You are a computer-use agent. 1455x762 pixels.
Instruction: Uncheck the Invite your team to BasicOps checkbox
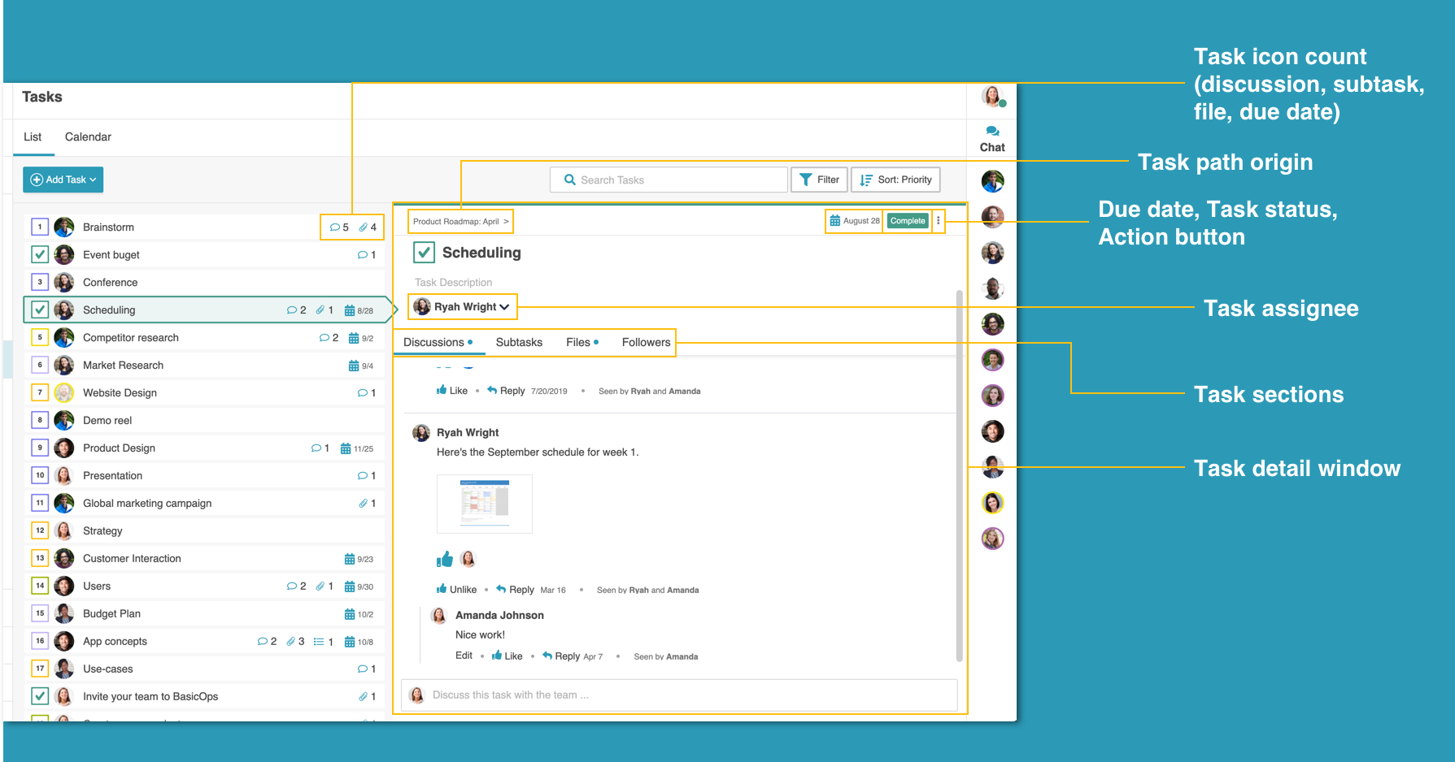(39, 696)
